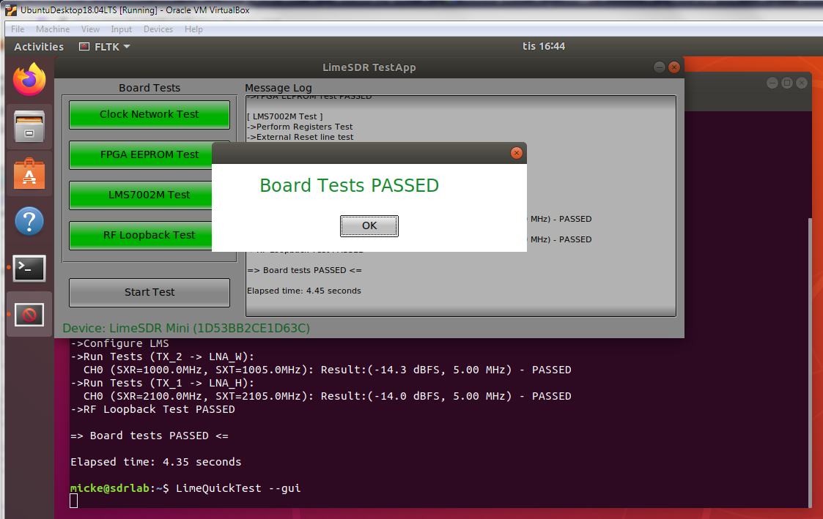Confirm the dialog with OK

point(369,226)
